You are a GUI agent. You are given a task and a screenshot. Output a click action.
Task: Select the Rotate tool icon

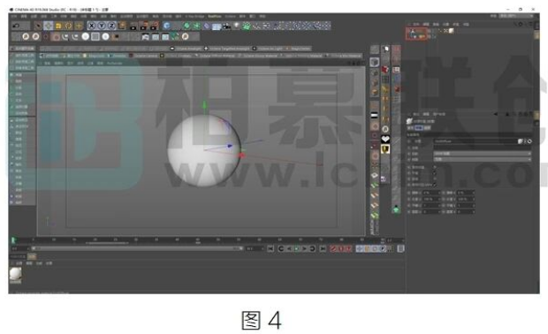(69, 26)
